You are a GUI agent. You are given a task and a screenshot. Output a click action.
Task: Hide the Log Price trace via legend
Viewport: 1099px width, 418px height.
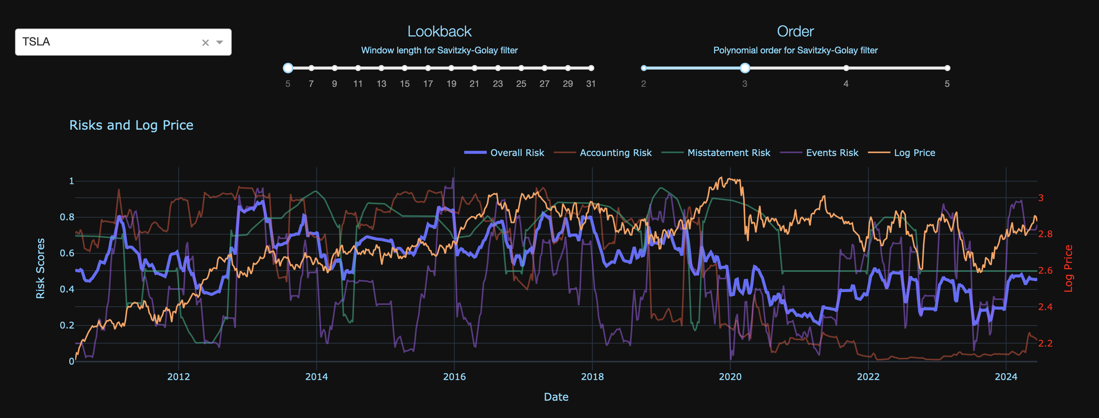914,153
